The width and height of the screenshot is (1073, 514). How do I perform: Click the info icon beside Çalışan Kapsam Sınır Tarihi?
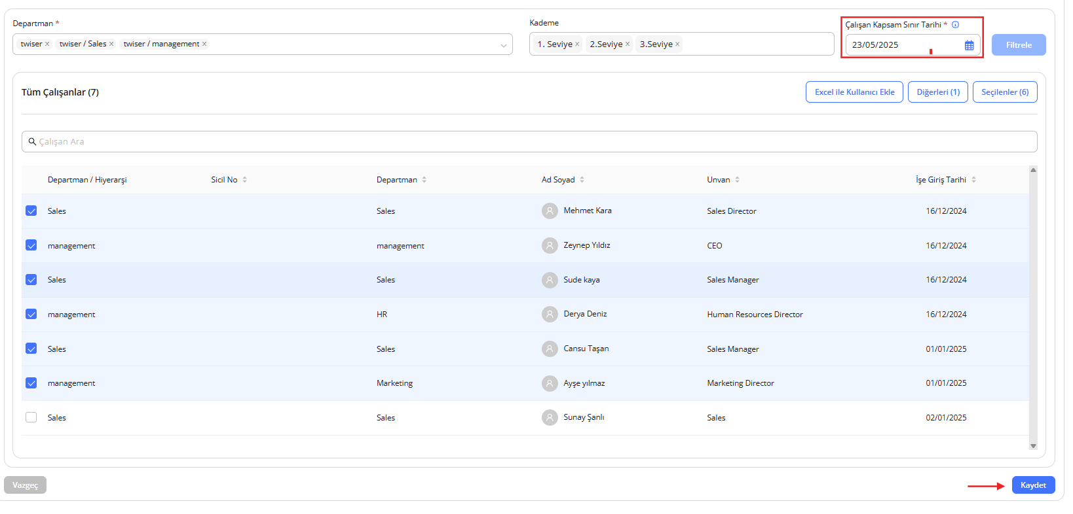[x=955, y=25]
